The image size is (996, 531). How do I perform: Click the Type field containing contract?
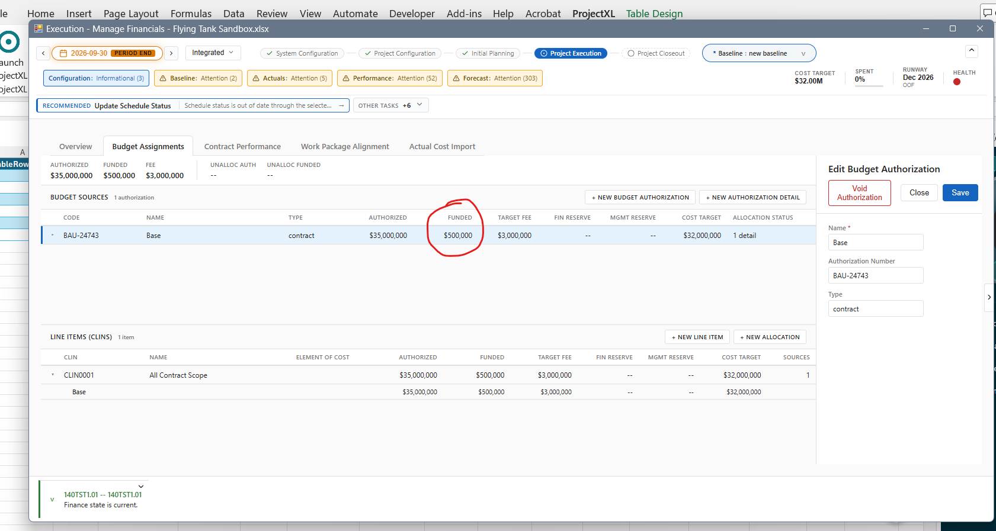tap(876, 308)
